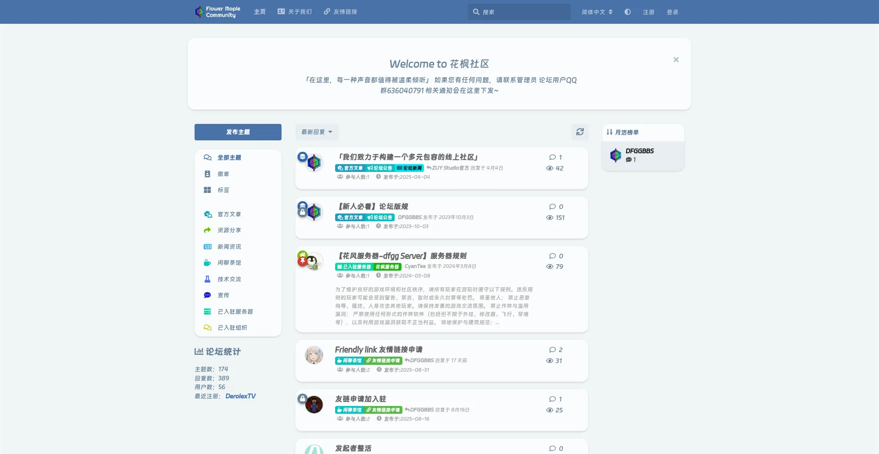The image size is (879, 454).
Task: Click the refresh icon above the topic list
Action: [580, 132]
